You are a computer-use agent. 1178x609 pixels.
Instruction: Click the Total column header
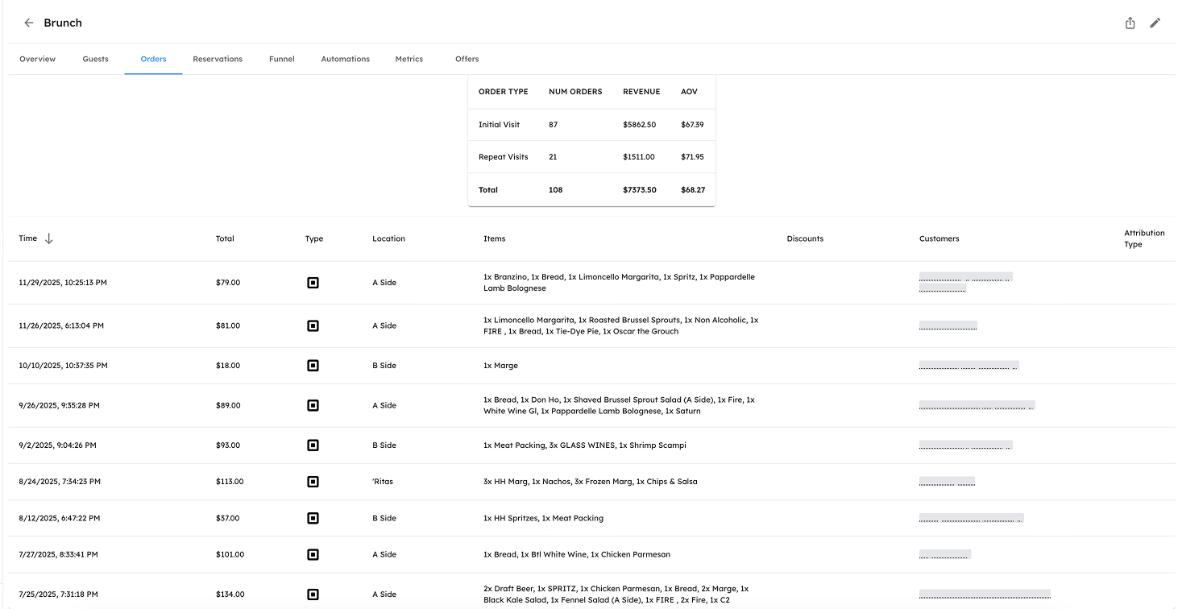[225, 238]
